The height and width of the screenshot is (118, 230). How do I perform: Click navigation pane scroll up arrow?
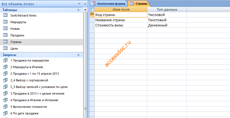pyautogui.click(x=85, y=10)
